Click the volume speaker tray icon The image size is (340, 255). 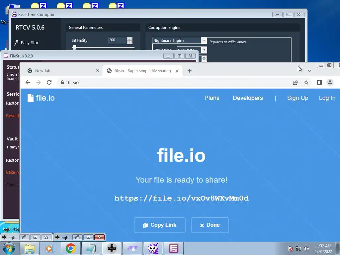click(x=306, y=249)
